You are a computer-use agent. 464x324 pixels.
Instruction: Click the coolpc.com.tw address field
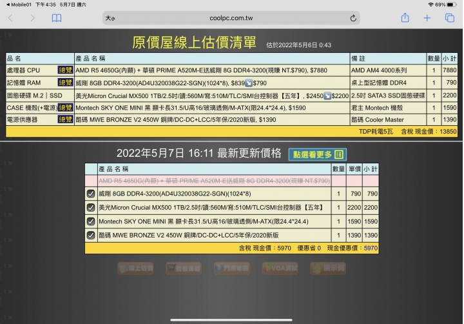231,18
